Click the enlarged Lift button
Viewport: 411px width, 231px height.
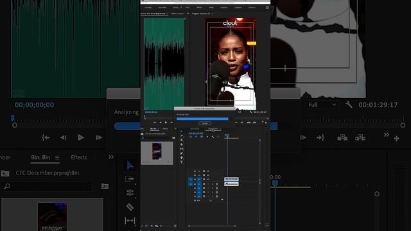click(342, 137)
